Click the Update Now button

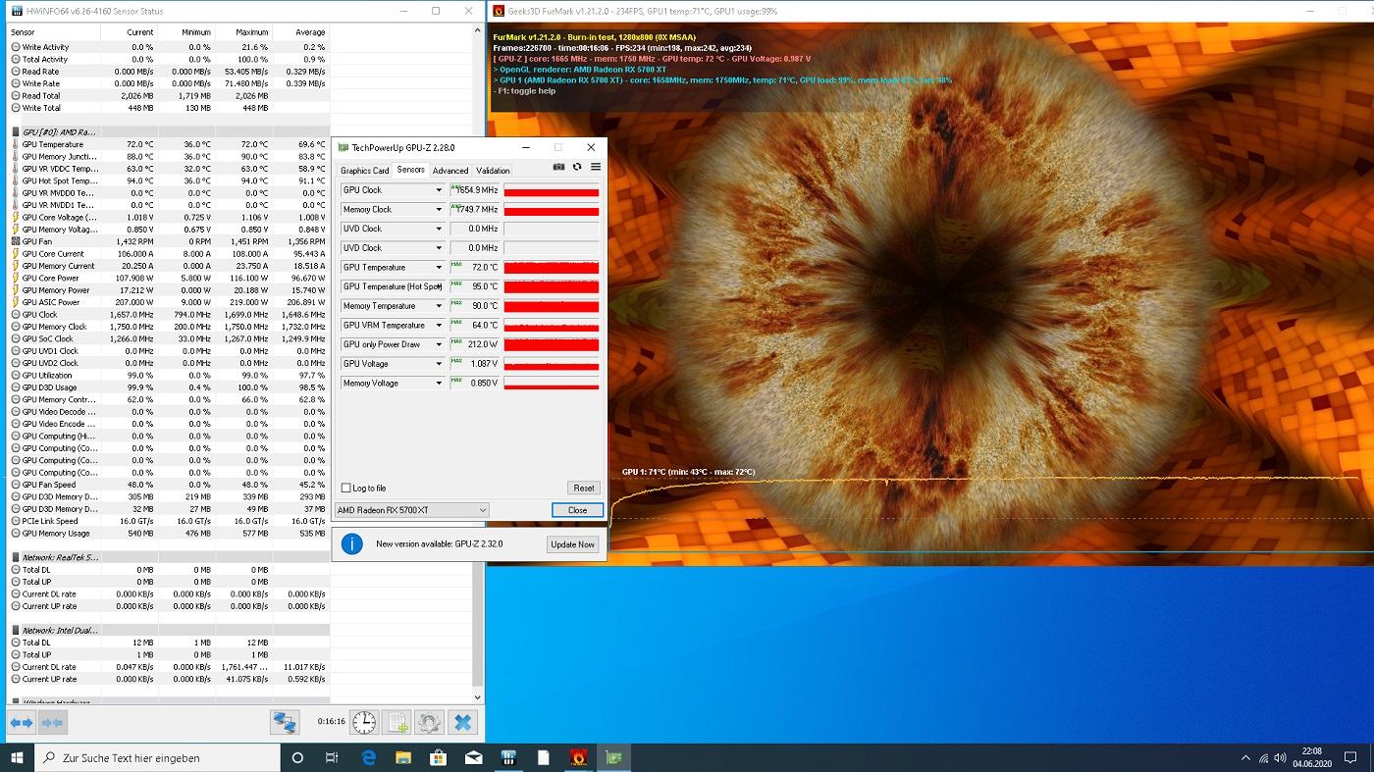[572, 544]
